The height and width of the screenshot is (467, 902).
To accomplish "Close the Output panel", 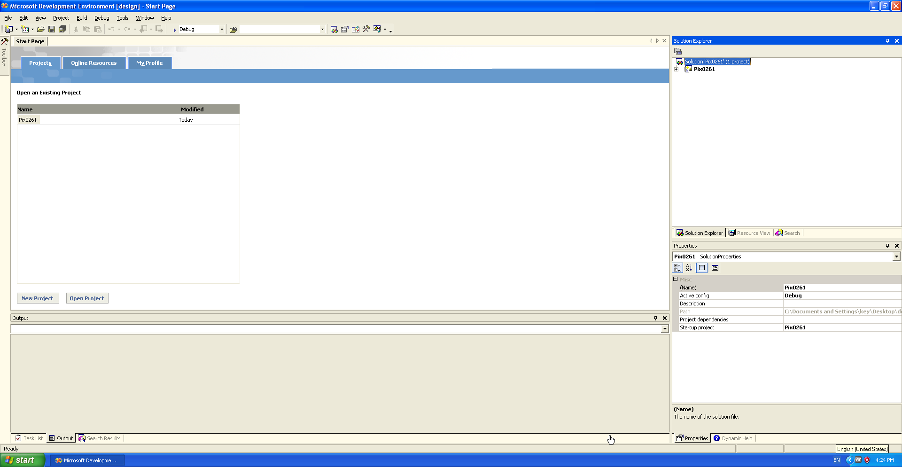I will (x=665, y=318).
